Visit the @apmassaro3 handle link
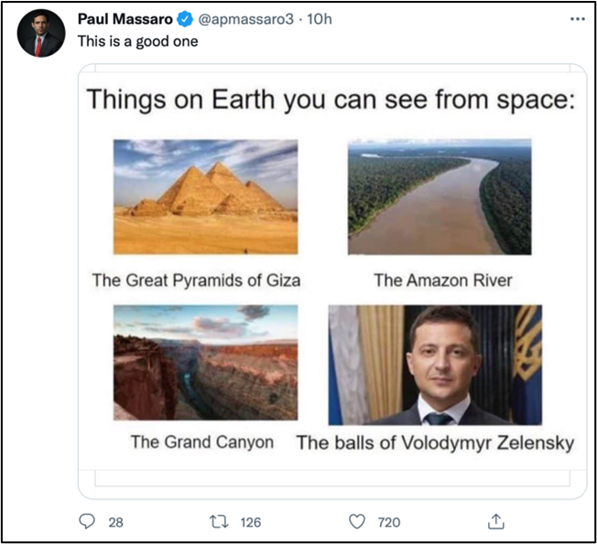This screenshot has width=597, height=544. point(246,19)
